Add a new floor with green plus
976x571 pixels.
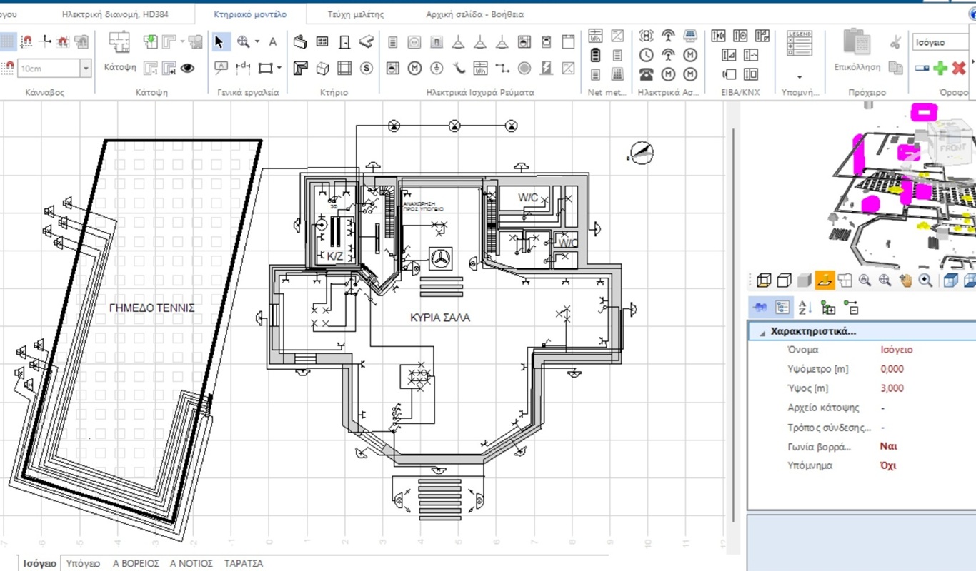[941, 68]
